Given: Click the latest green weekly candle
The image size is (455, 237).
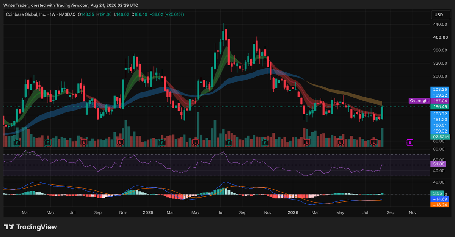Looking at the screenshot, I should coord(382,113).
